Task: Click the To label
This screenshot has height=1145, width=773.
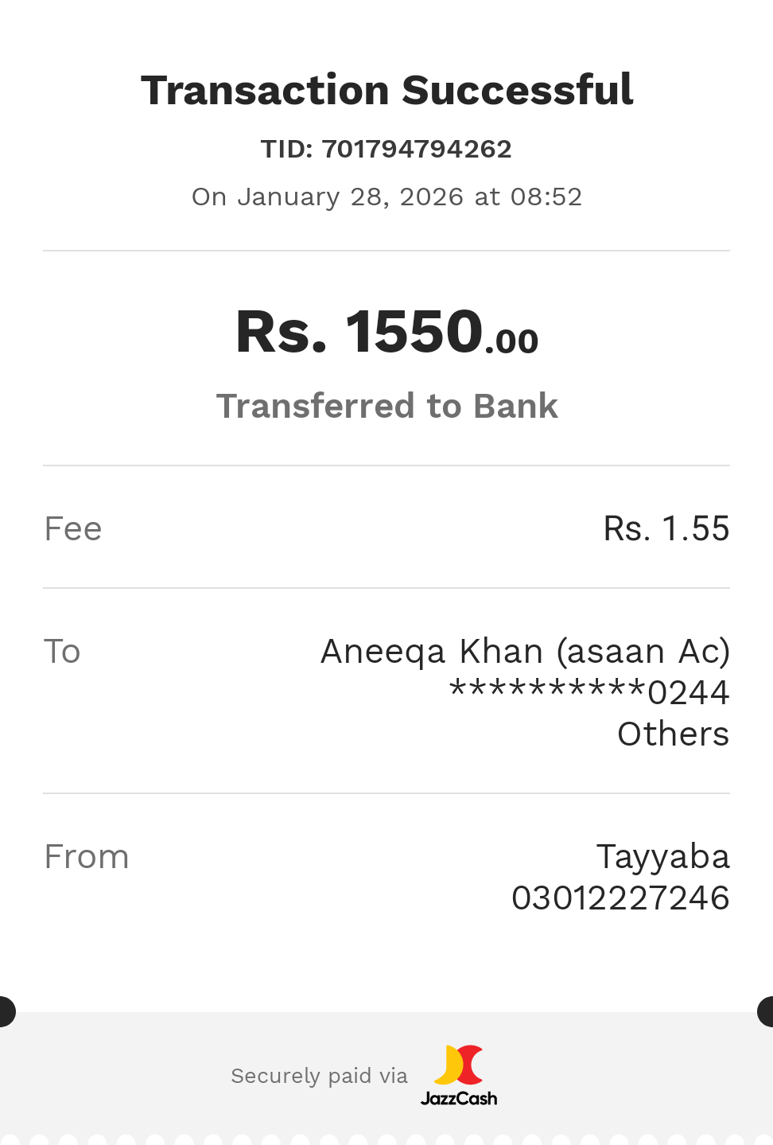Action: click(x=62, y=652)
